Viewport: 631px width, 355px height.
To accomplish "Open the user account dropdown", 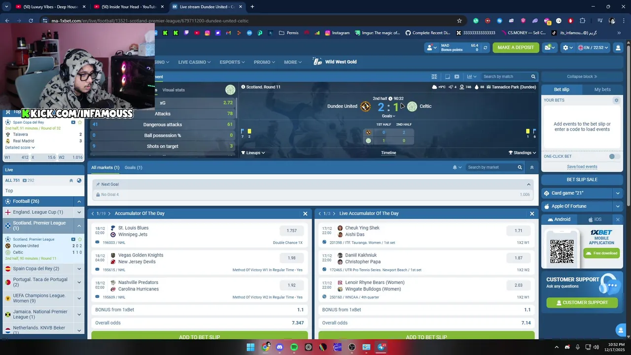I will (x=433, y=48).
